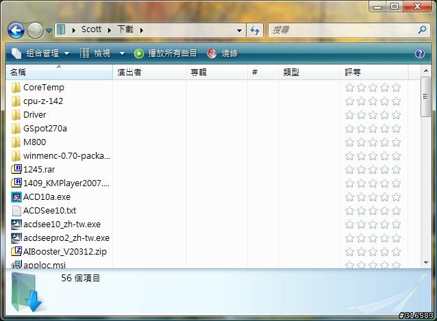The height and width of the screenshot is (321, 437).
Task: Click the M800 folder name
Action: (34, 142)
